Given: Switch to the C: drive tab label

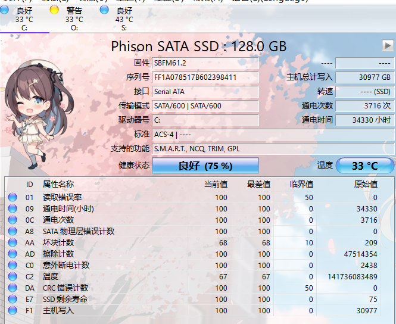Looking at the screenshot, I should [24, 28].
